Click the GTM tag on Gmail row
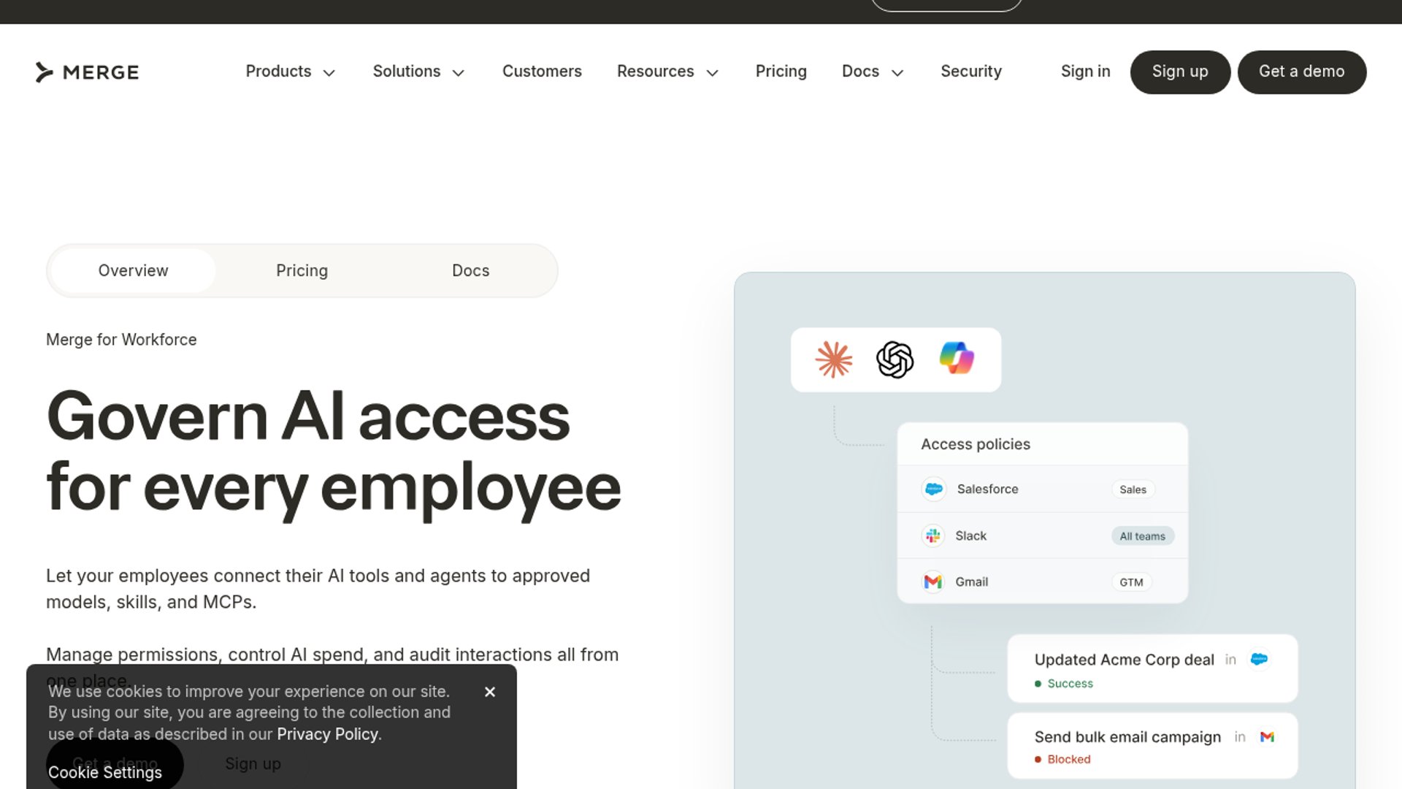1402x789 pixels. (x=1131, y=582)
